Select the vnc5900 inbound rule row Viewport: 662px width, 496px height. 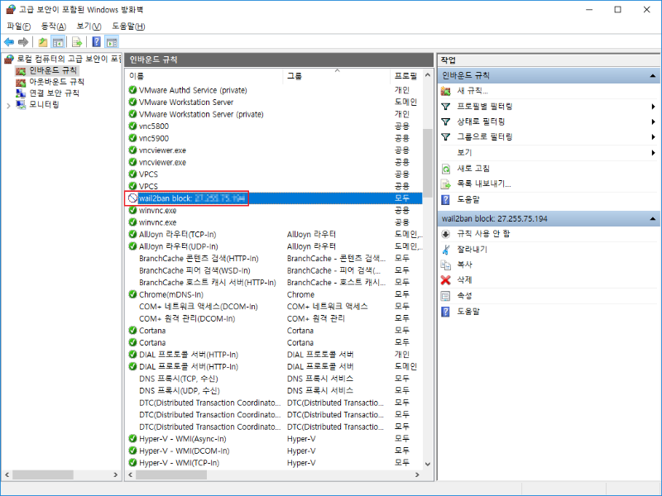pos(154,138)
